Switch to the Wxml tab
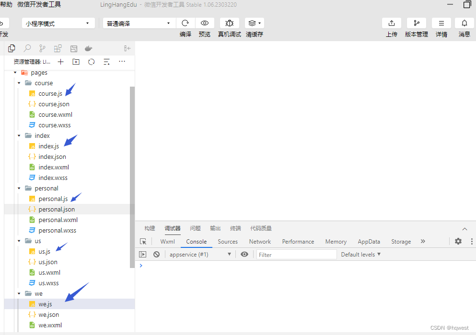This screenshot has width=476, height=335. click(168, 241)
